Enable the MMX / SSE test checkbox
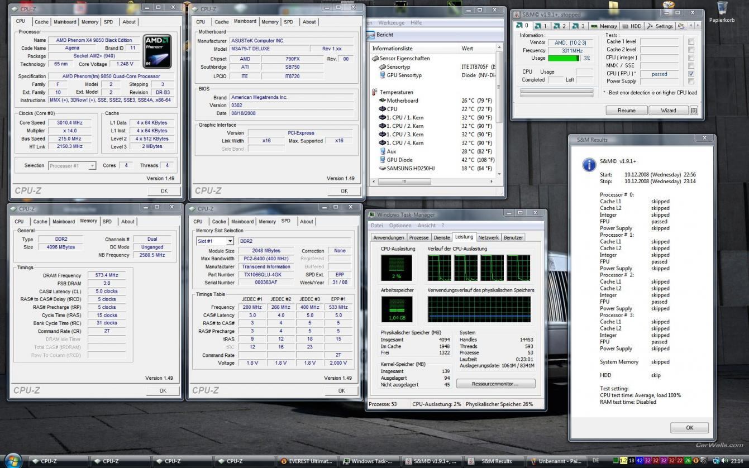This screenshot has height=468, width=749. [x=691, y=65]
